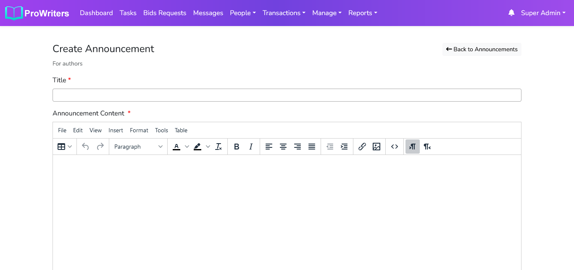The image size is (574, 270).
Task: Center align the text
Action: pyautogui.click(x=283, y=147)
